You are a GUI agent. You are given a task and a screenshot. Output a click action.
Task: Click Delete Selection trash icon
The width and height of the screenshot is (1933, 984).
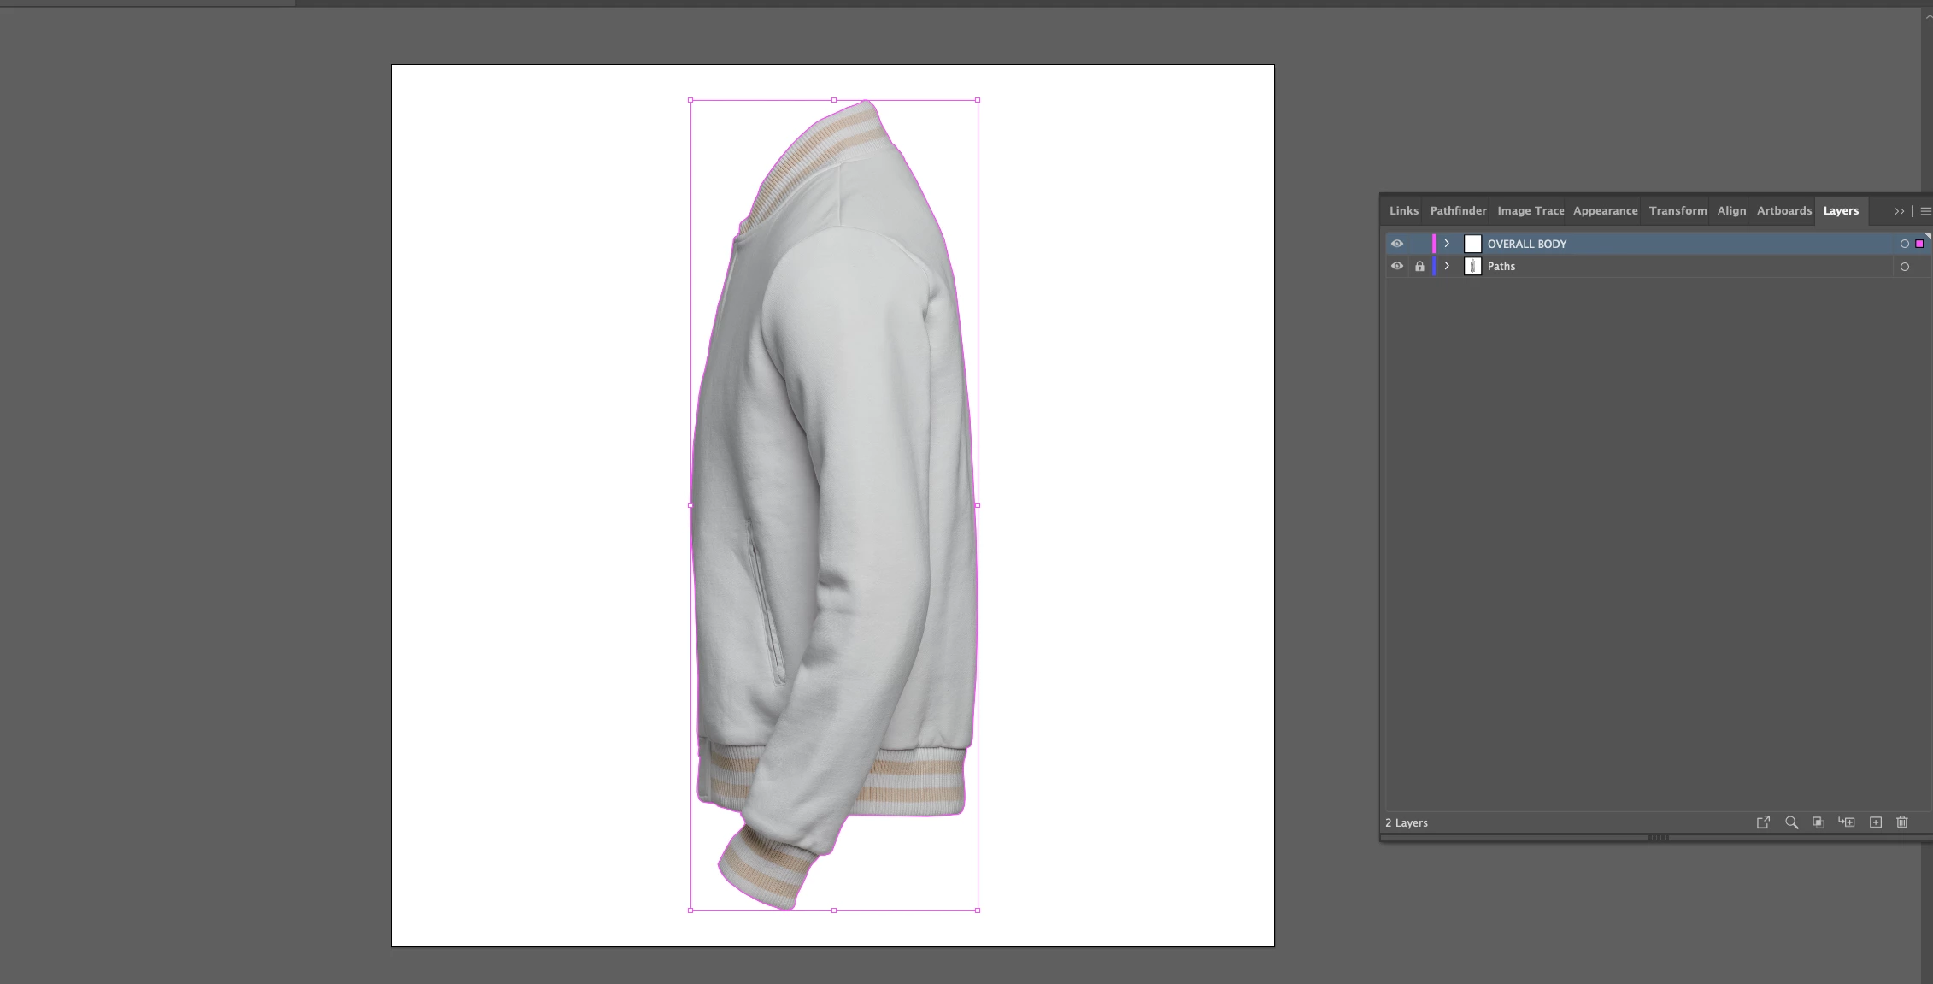point(1902,822)
